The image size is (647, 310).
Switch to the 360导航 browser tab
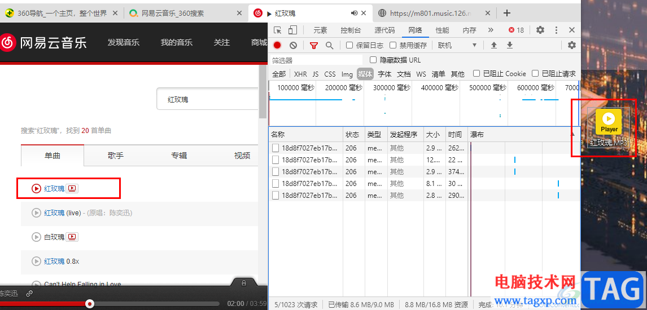[x=62, y=13]
